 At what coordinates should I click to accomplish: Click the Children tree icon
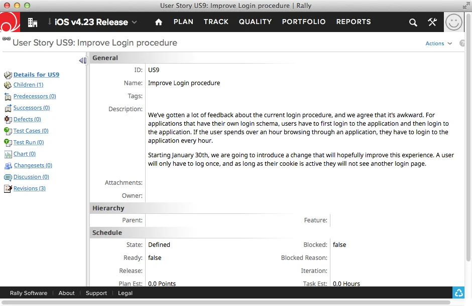8,85
